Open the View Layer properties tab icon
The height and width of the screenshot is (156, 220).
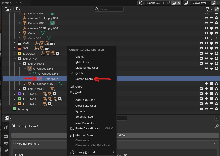(6, 150)
